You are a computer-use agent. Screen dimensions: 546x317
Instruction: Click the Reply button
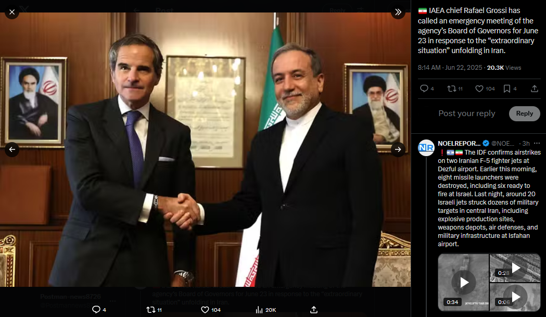525,113
